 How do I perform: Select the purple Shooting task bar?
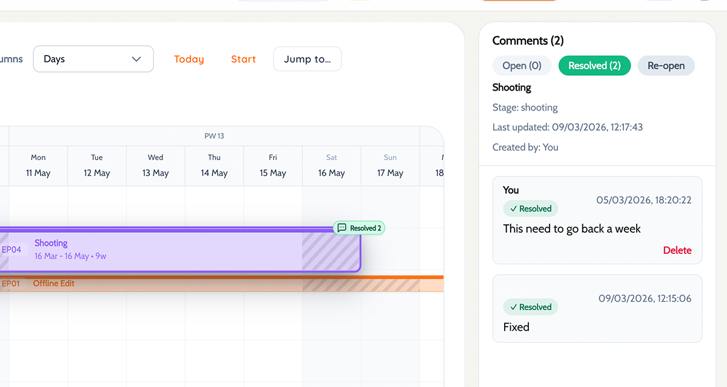[x=182, y=250]
